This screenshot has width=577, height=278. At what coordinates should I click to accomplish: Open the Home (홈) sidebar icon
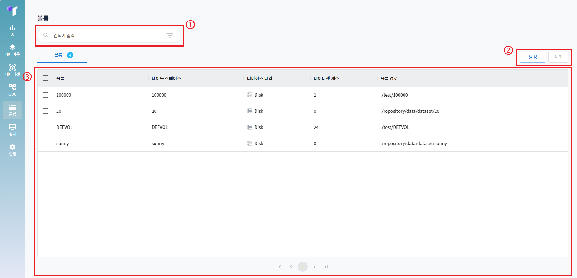(x=12, y=30)
